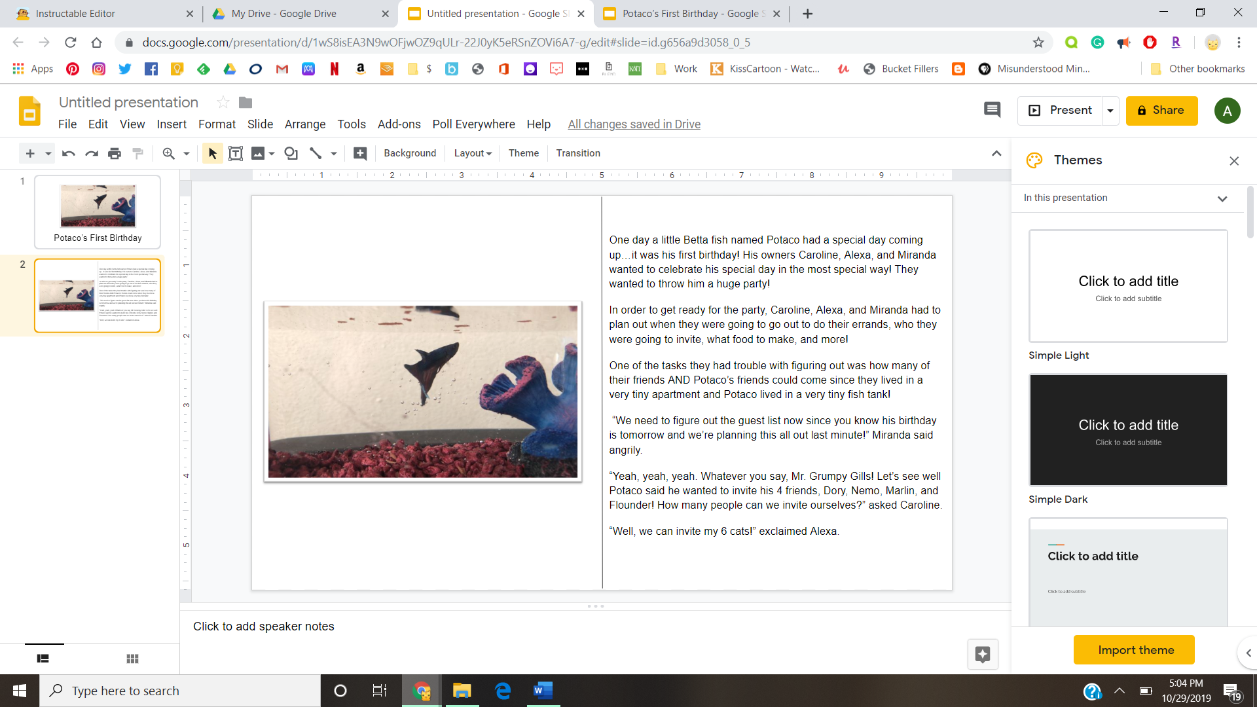Image resolution: width=1257 pixels, height=707 pixels.
Task: Star the presentation next to its title
Action: point(223,102)
